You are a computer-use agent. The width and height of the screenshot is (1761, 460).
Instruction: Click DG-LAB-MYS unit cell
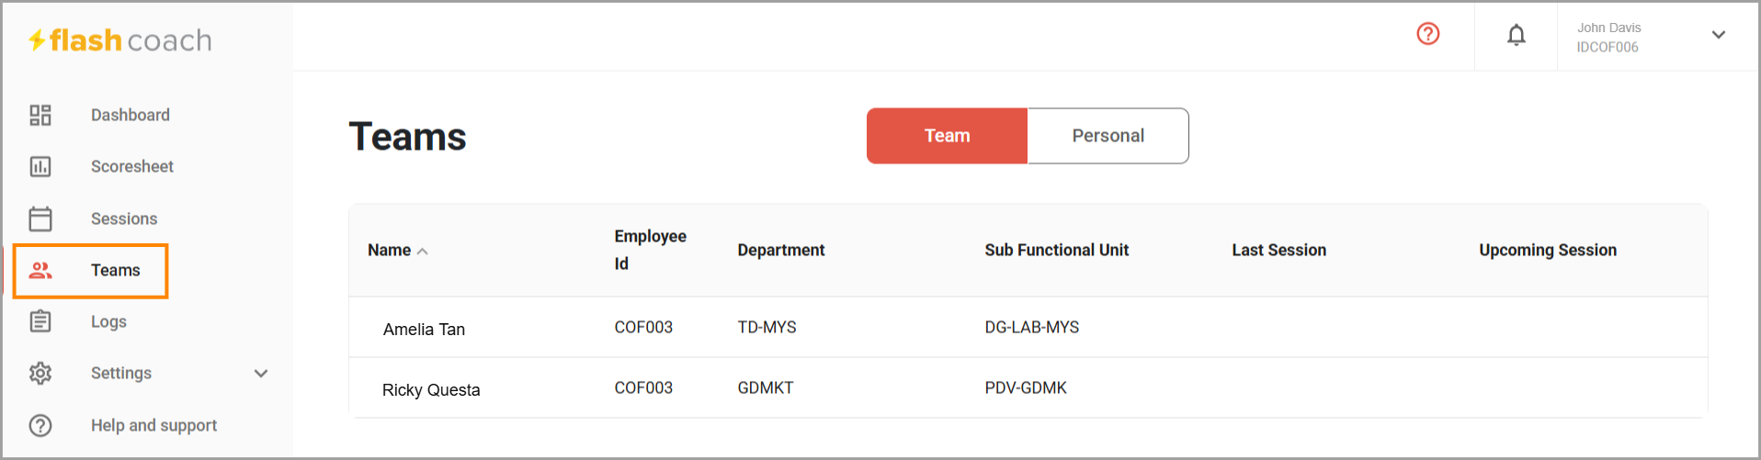(1031, 327)
